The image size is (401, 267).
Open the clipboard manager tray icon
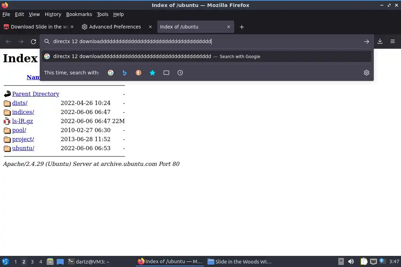pyautogui.click(x=364, y=262)
